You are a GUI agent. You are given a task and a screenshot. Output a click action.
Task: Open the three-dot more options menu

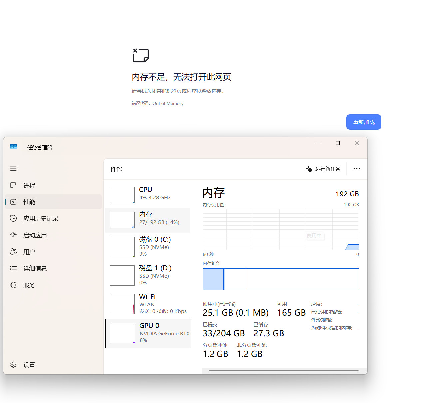tap(357, 169)
